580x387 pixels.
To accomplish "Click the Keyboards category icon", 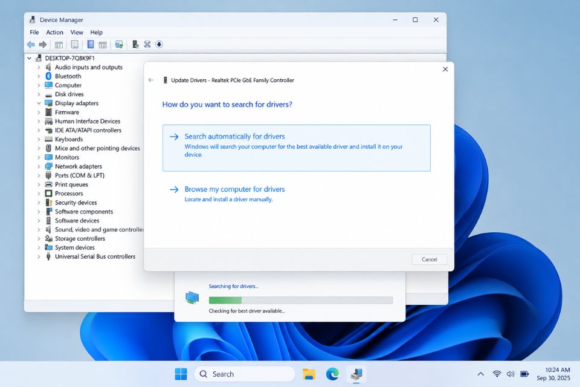I will pyautogui.click(x=48, y=139).
